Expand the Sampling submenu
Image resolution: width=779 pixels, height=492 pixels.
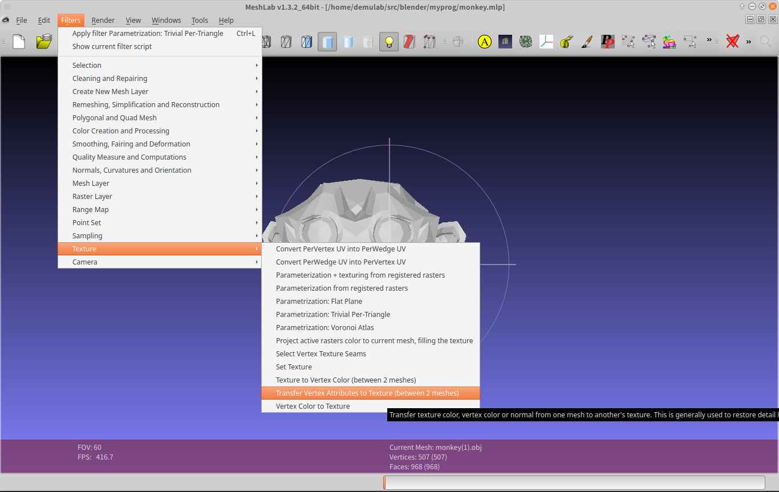[160, 235]
